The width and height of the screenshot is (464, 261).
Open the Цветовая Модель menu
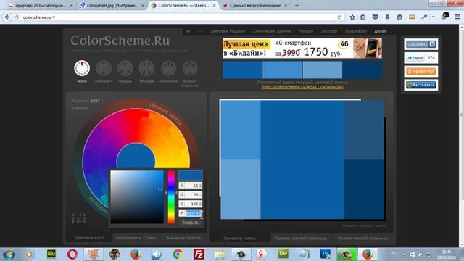227,31
